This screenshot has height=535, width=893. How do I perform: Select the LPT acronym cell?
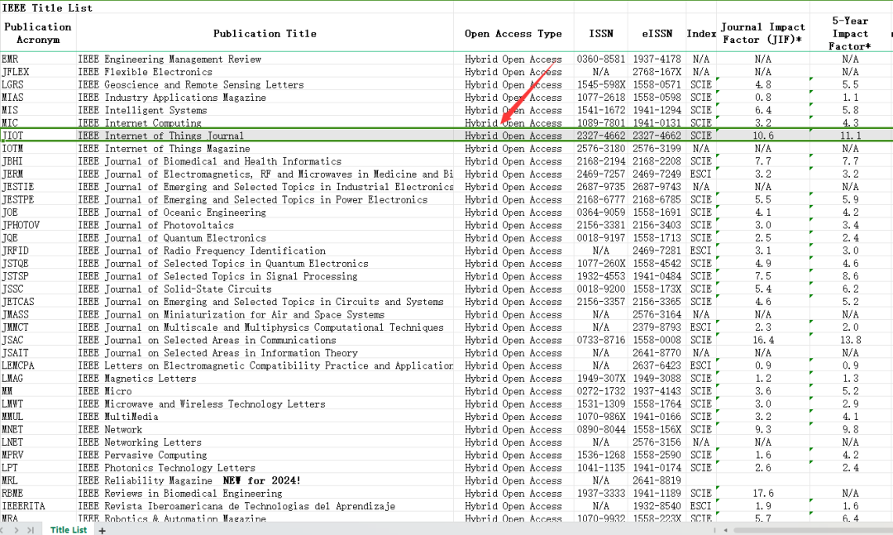coord(38,468)
